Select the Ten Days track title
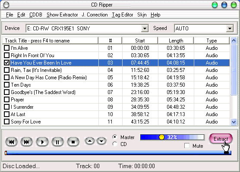Screen dimensions: 240x172 [21, 85]
